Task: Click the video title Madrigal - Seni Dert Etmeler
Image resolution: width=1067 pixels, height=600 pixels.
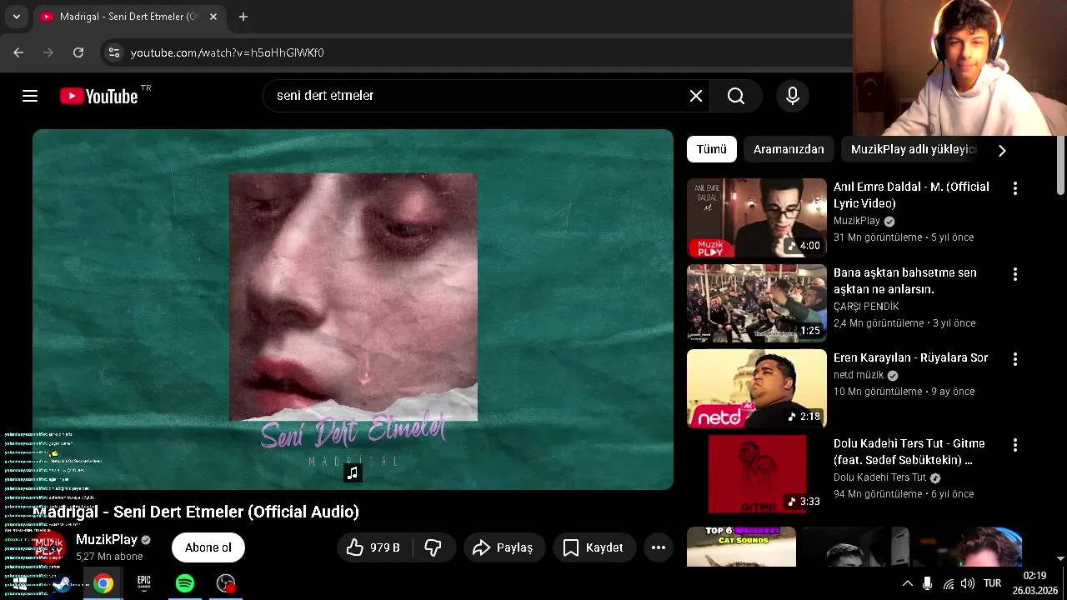Action: point(197,512)
